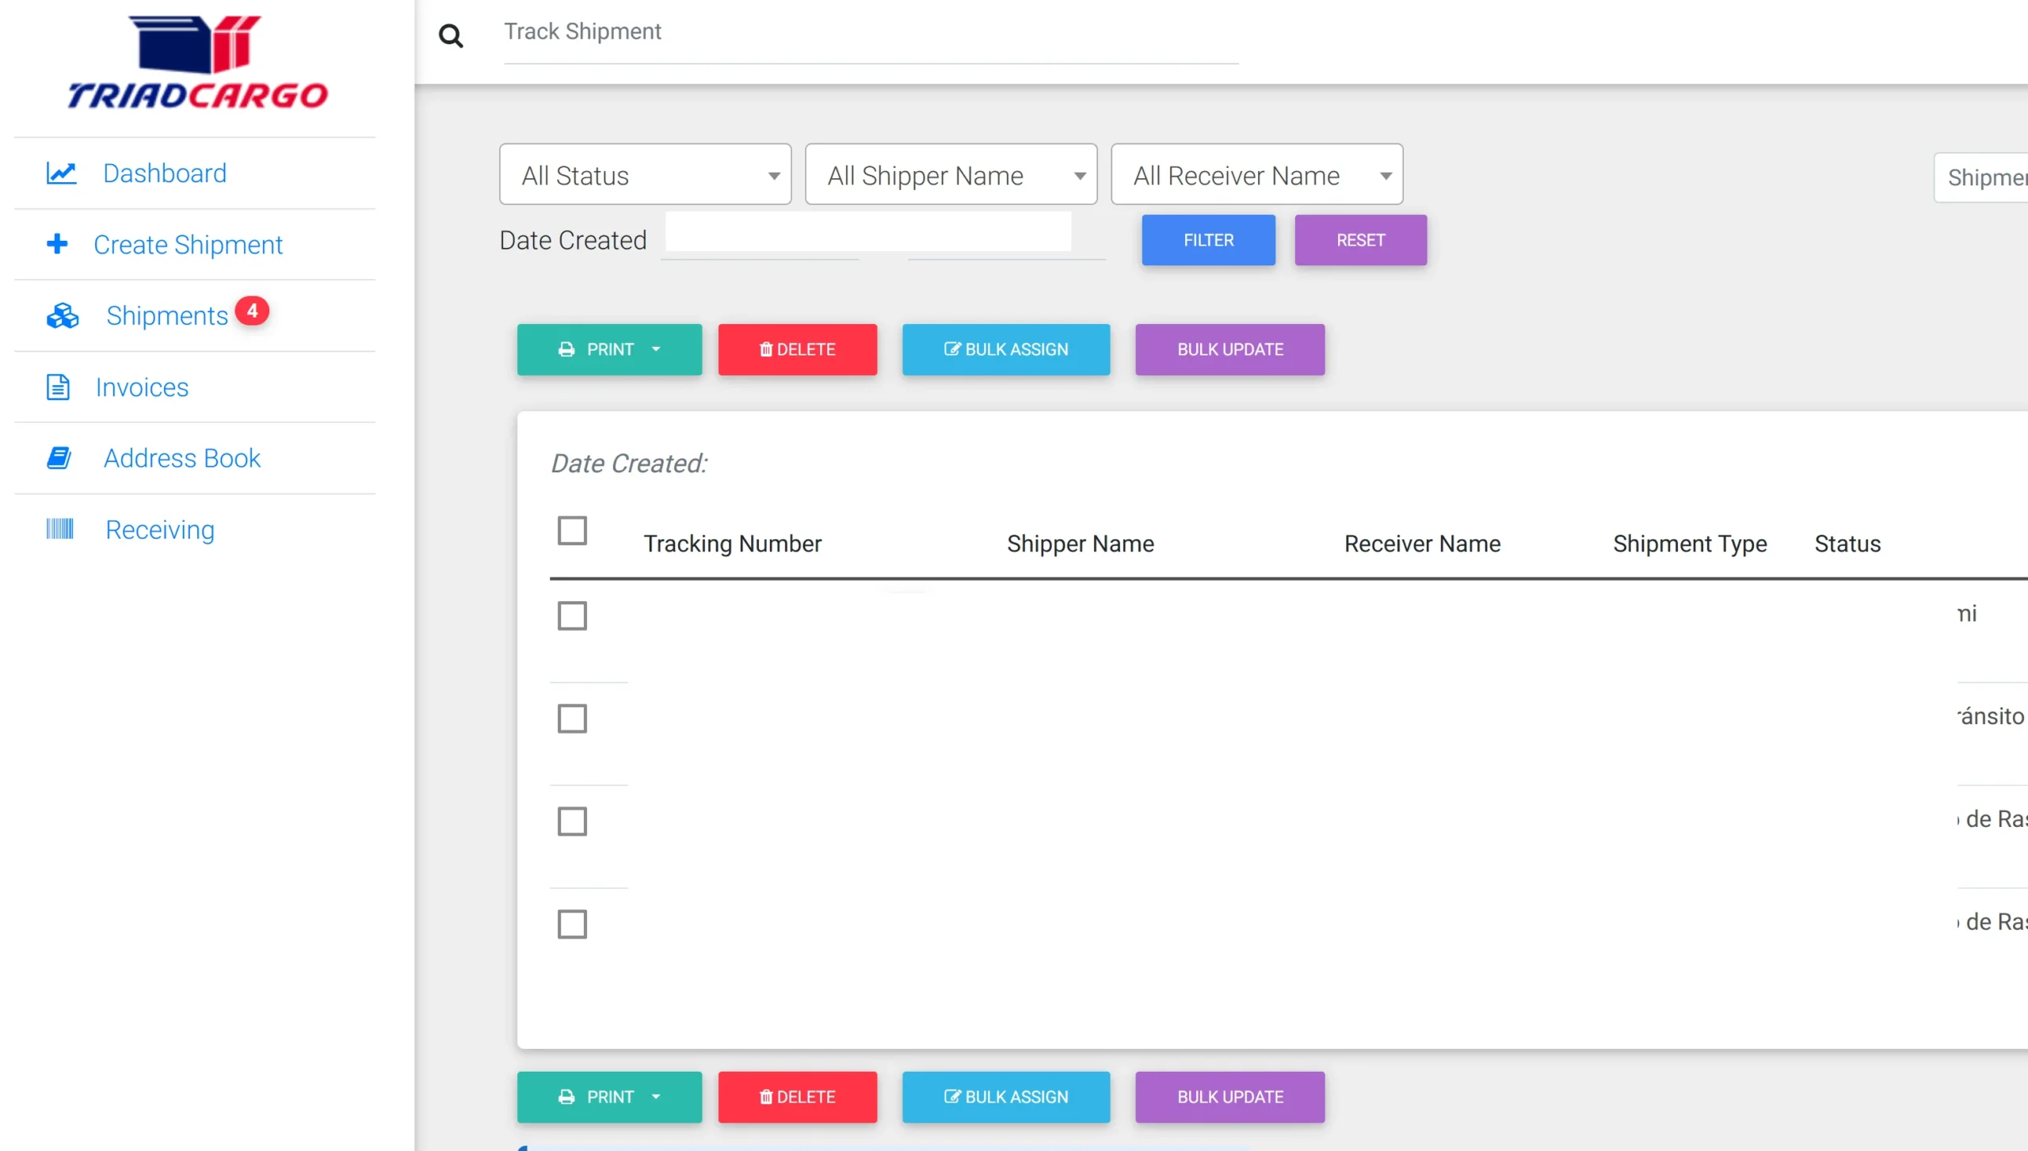Go to Shipments in the sidebar

(167, 315)
